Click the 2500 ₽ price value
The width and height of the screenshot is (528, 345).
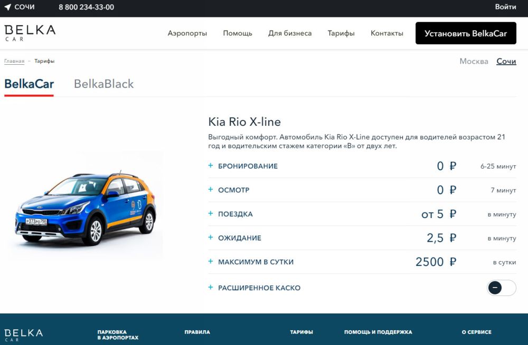click(436, 262)
